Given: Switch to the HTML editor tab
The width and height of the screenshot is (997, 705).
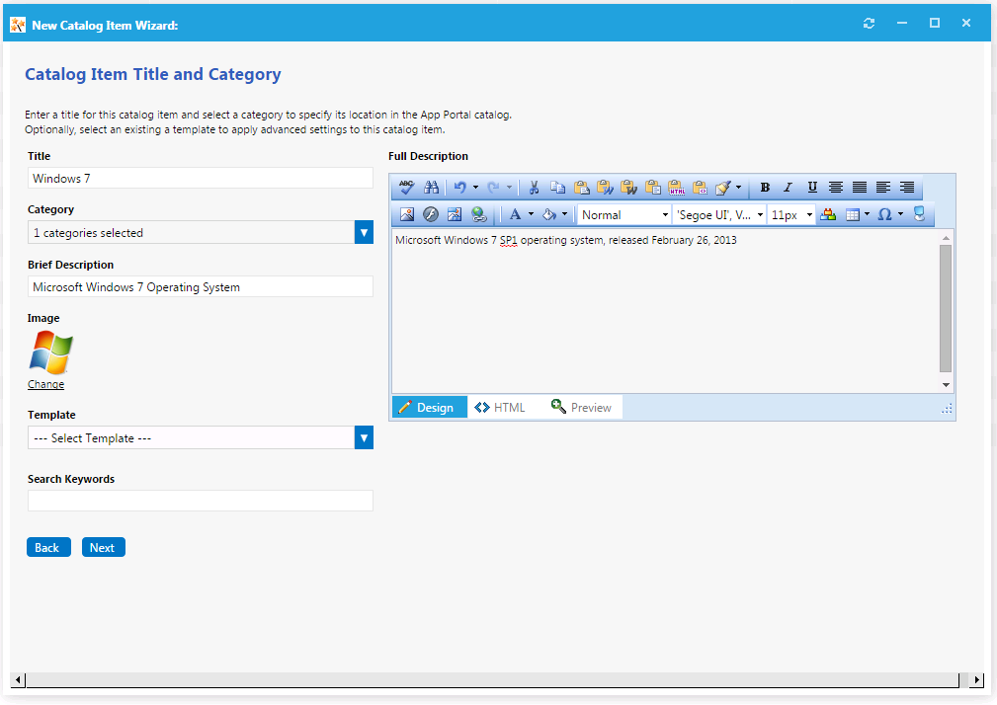Looking at the screenshot, I should tap(500, 408).
